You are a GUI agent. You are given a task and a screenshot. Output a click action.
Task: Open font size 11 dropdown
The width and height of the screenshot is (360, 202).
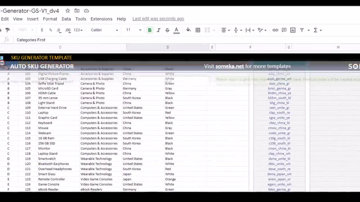pos(134,30)
